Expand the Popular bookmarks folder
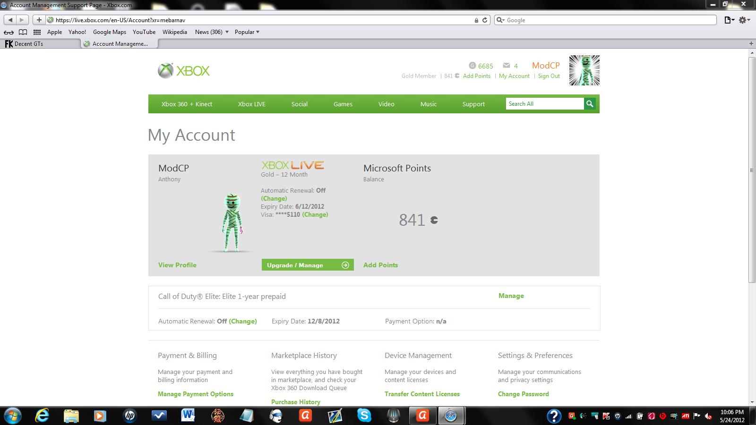Viewport: 756px width, 425px height. pyautogui.click(x=247, y=32)
